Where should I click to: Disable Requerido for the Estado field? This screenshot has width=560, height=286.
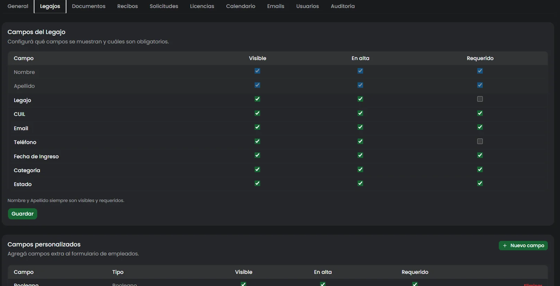pyautogui.click(x=480, y=183)
